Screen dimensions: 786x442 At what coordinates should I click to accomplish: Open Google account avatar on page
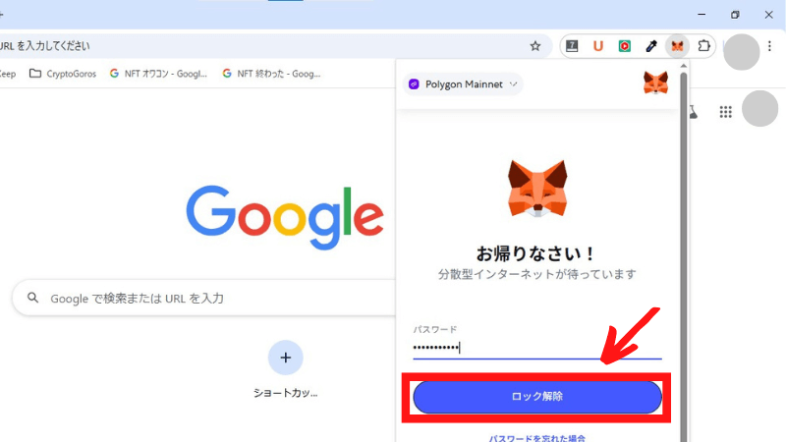[759, 109]
